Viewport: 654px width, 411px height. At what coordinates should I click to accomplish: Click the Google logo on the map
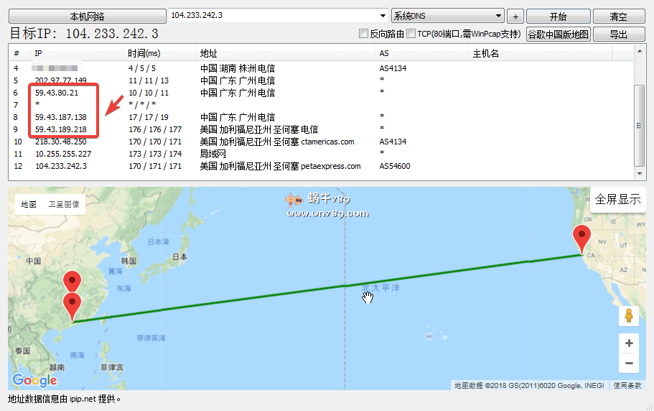click(x=34, y=380)
